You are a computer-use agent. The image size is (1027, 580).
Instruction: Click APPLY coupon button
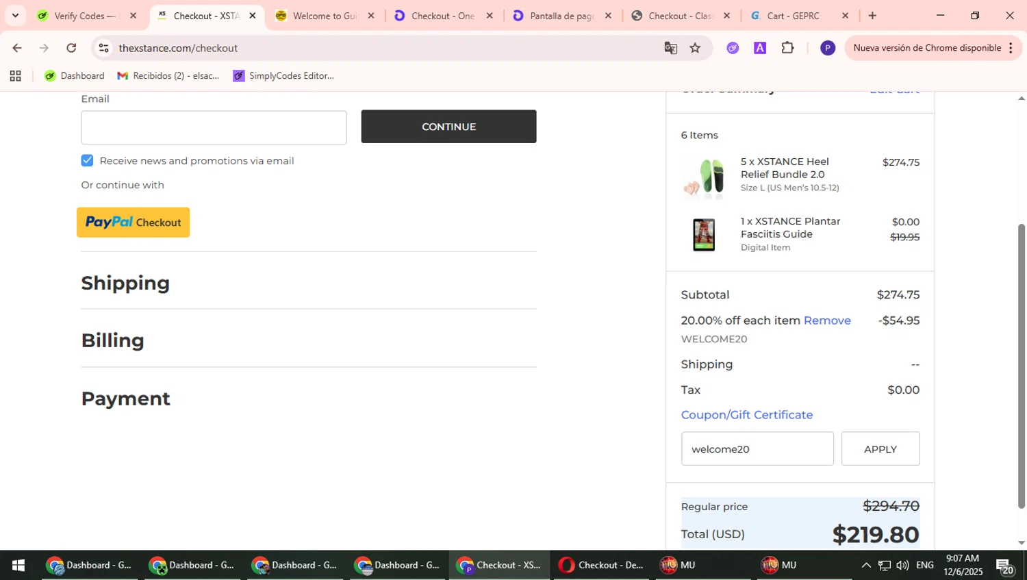(880, 449)
